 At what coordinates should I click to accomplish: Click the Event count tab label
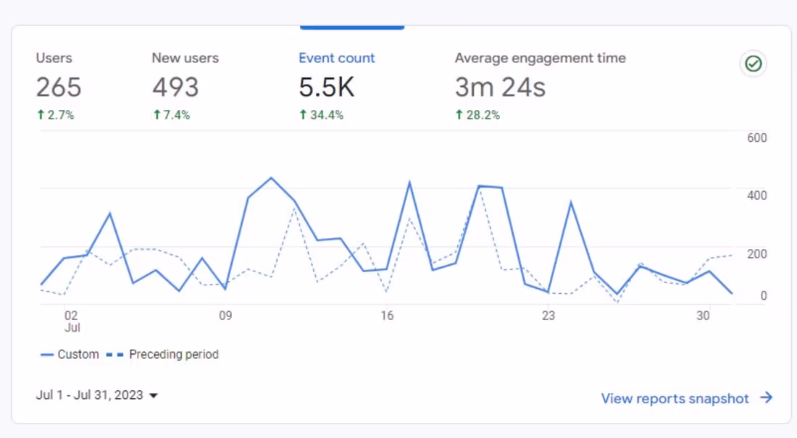coord(337,58)
